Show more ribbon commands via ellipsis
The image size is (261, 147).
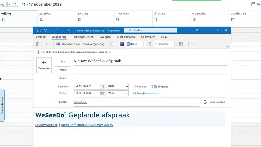point(193,44)
